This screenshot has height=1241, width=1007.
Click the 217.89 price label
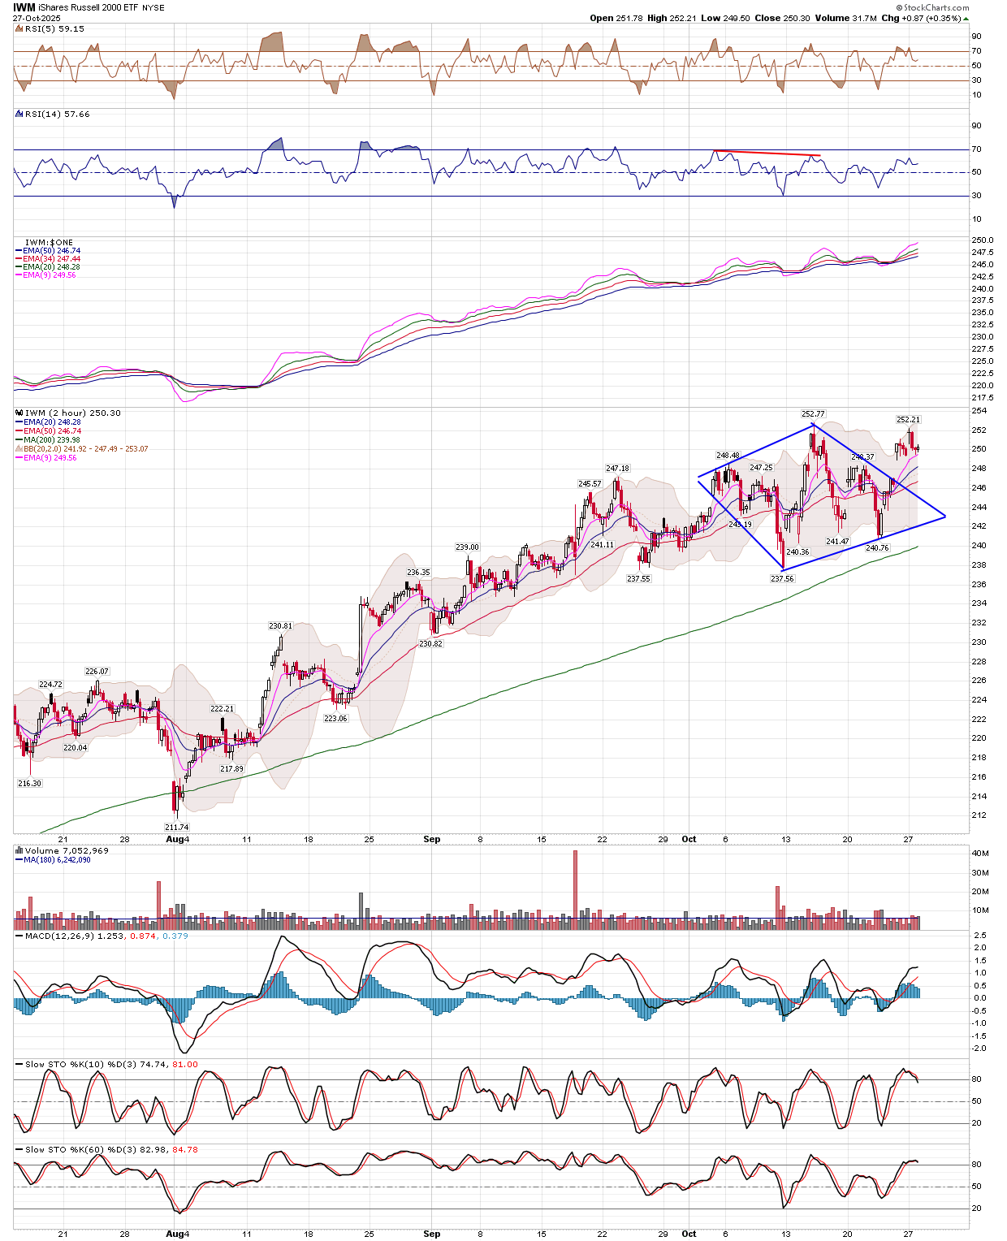pyautogui.click(x=231, y=769)
